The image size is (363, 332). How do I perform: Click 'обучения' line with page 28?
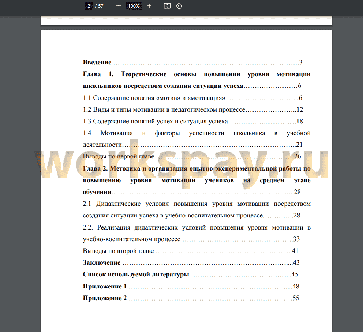click(192, 192)
